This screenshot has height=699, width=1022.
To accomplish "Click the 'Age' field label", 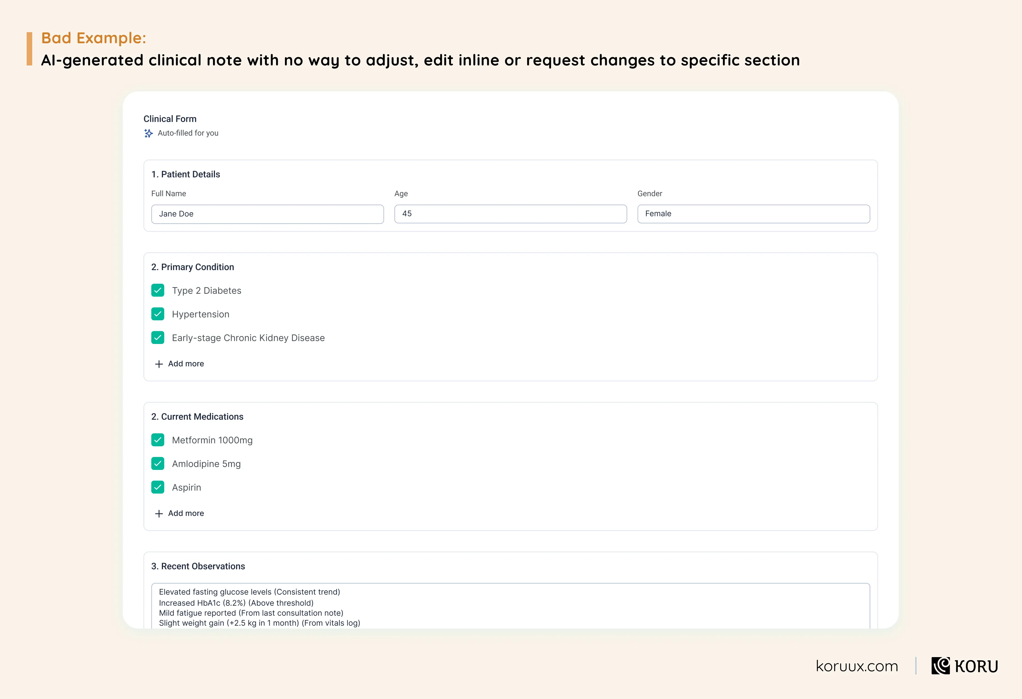I will [x=401, y=194].
